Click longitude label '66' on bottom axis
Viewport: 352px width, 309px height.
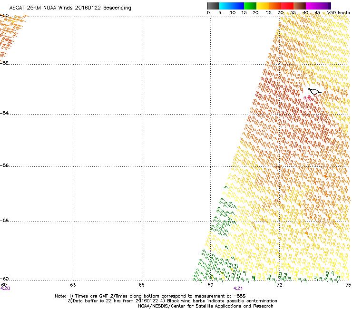[142, 285]
